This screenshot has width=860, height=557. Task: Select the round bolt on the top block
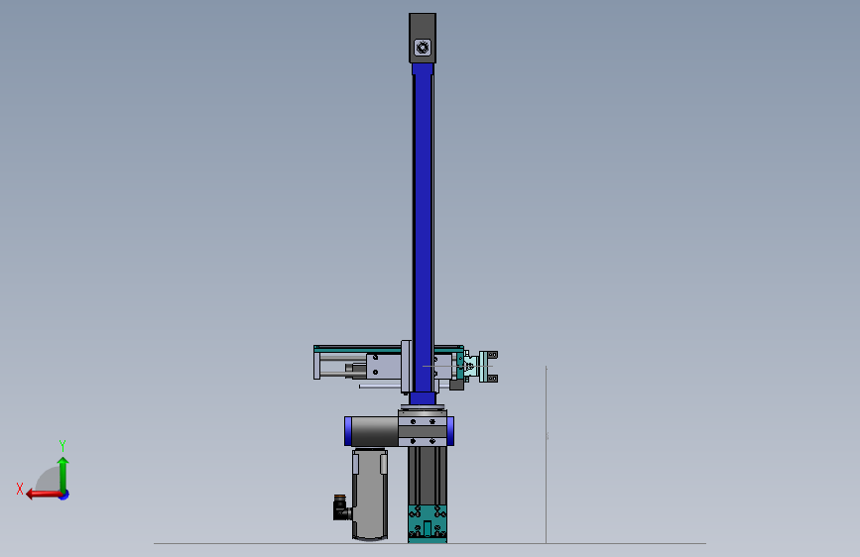(423, 48)
